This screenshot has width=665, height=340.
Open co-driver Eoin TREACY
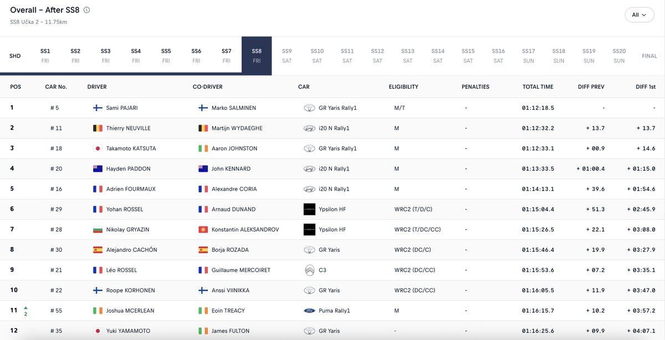click(x=228, y=311)
